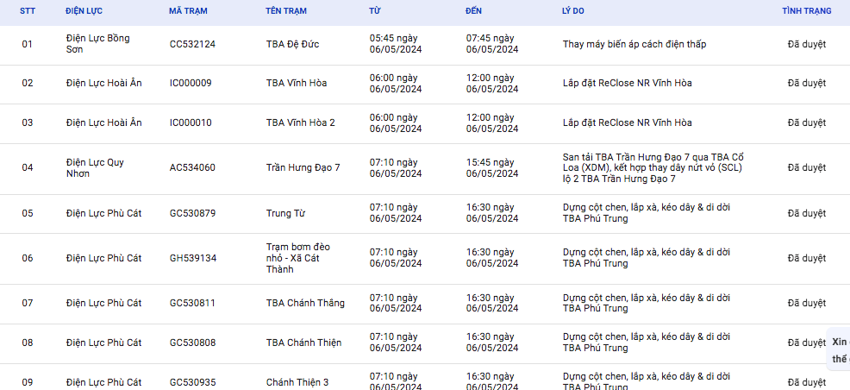Click the STT column header
The height and width of the screenshot is (390, 850).
click(x=28, y=11)
